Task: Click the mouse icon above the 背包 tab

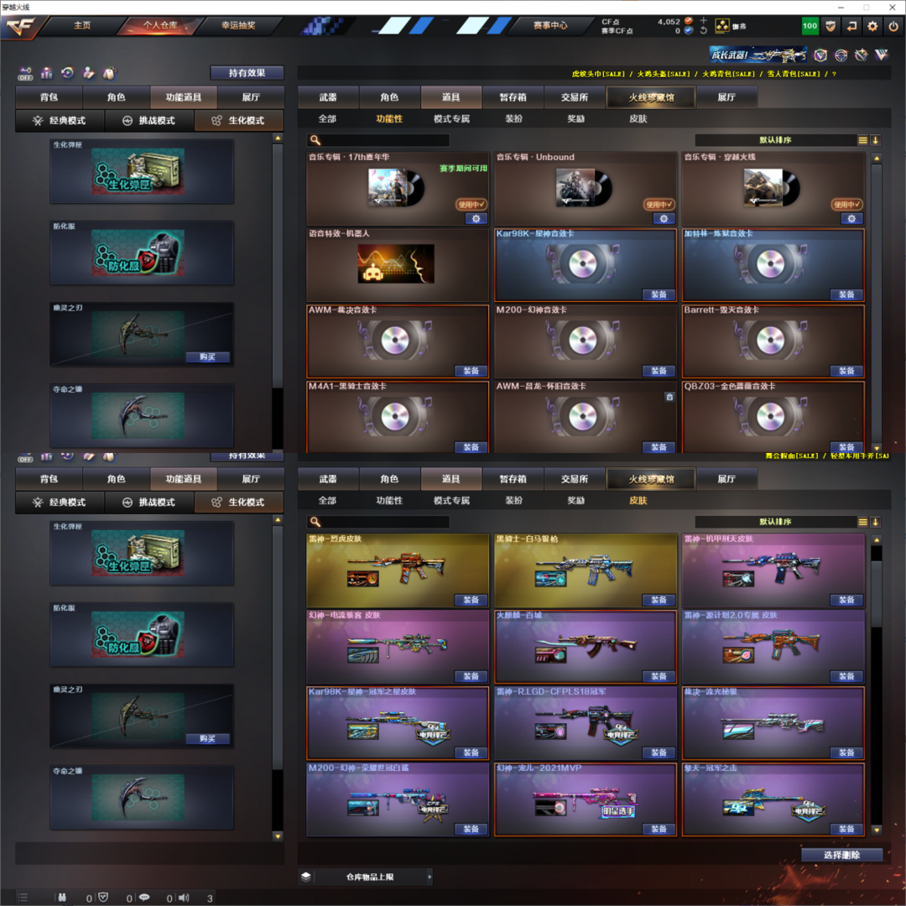Action: pyautogui.click(x=109, y=73)
